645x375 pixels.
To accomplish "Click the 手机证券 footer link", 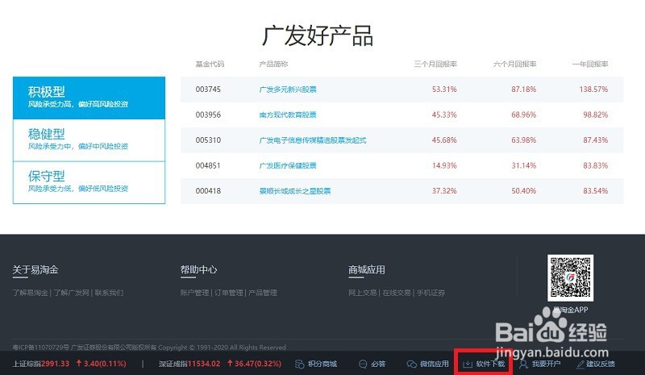I will click(431, 293).
